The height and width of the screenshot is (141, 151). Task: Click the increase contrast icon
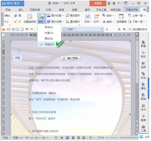click(15, 16)
